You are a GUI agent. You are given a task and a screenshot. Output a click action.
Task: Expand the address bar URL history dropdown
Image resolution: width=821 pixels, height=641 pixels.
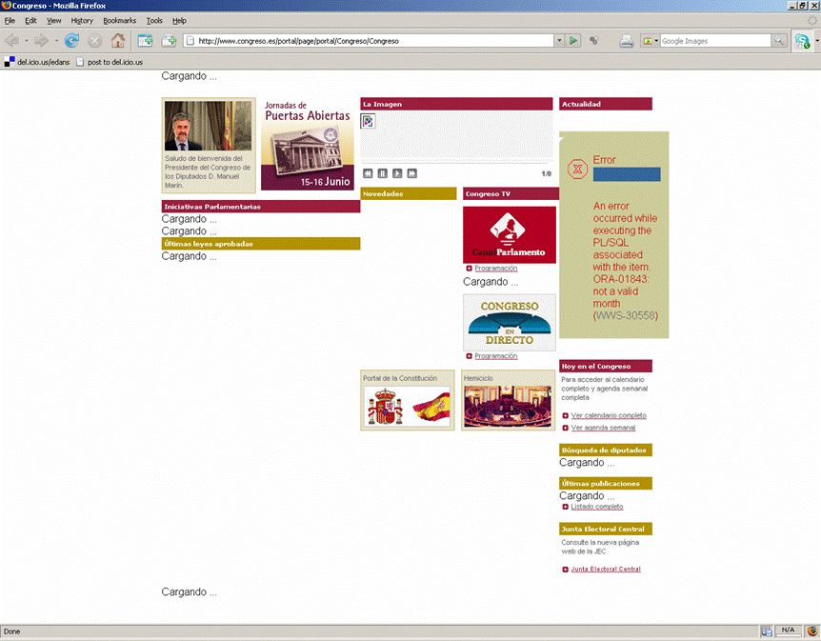tap(559, 41)
